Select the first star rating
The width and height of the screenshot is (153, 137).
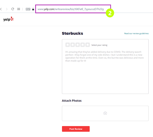(68, 45)
